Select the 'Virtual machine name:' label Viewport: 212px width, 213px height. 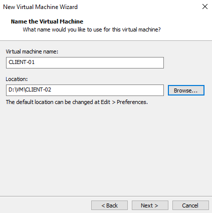tap(32, 51)
